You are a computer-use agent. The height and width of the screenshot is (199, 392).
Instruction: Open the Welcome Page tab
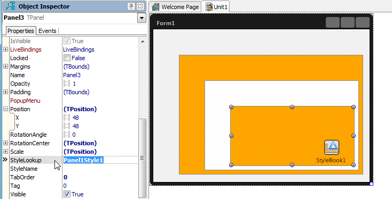[175, 7]
